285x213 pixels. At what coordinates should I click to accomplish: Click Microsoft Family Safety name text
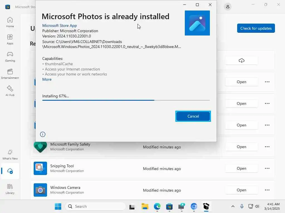pyautogui.click(x=70, y=144)
